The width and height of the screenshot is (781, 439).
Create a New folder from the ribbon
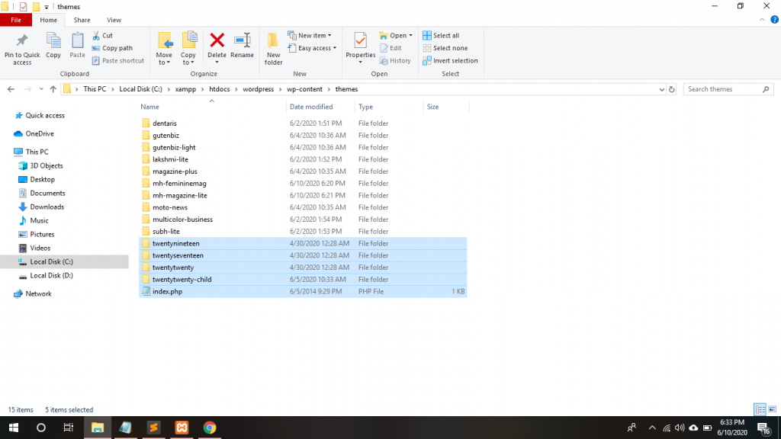pos(273,47)
